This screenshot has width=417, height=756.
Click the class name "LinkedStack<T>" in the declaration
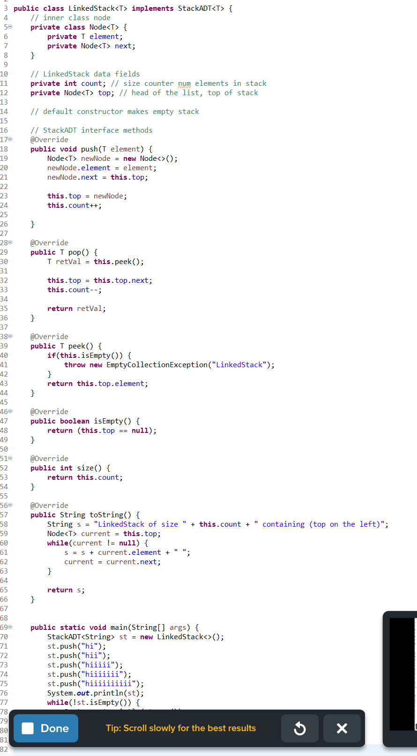pyautogui.click(x=98, y=8)
